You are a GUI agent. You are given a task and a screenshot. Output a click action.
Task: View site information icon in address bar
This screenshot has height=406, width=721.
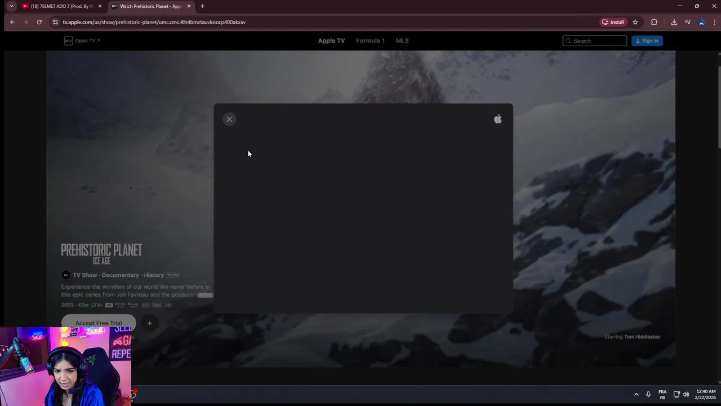coord(55,22)
